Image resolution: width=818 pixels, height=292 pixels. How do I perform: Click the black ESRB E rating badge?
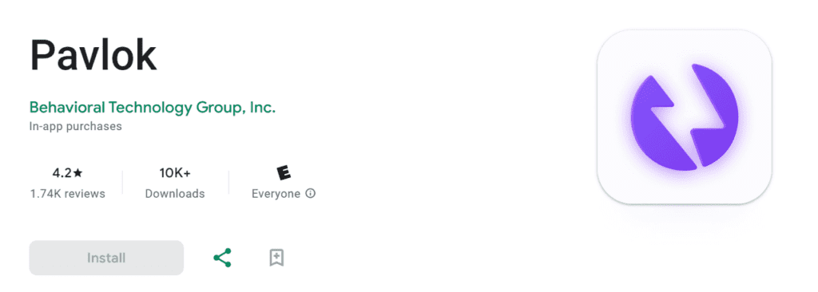pos(284,173)
